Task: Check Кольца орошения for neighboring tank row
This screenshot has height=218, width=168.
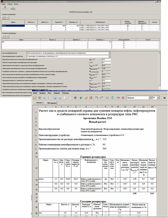Action: coord(124,42)
